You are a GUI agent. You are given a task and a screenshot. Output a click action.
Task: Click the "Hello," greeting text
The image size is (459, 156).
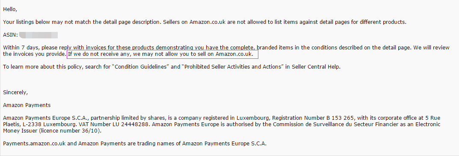10,9
